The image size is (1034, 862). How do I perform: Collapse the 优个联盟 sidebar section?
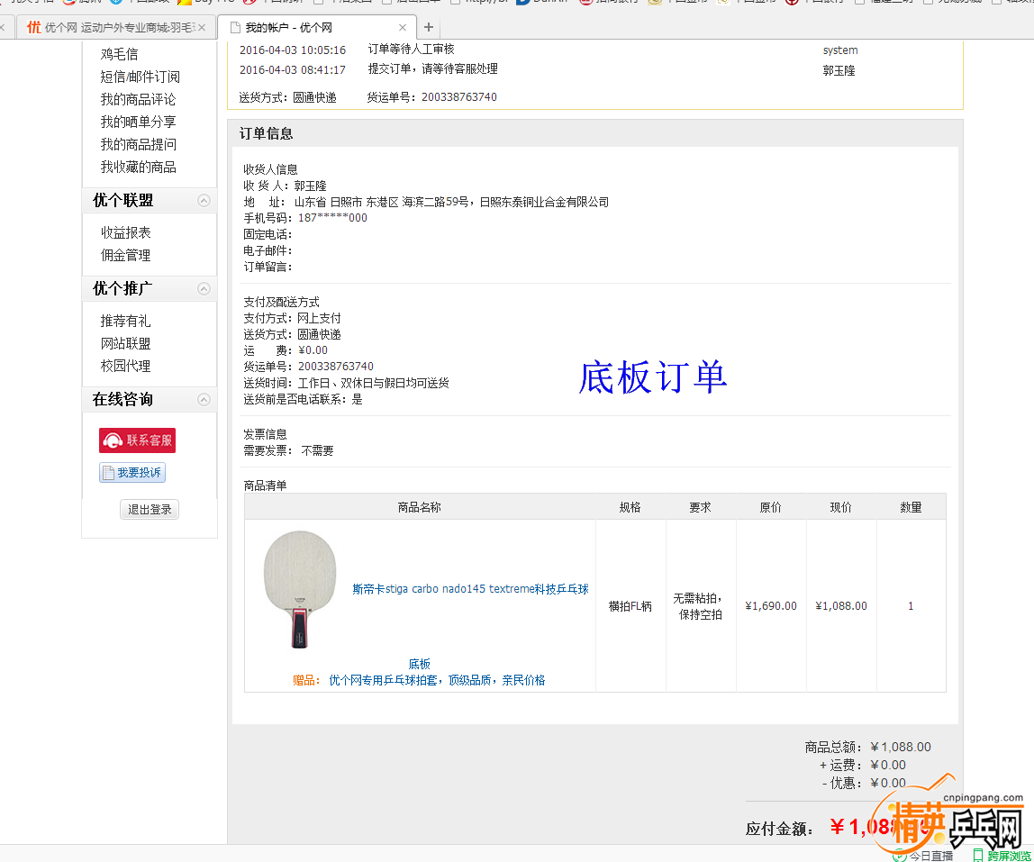(x=204, y=201)
